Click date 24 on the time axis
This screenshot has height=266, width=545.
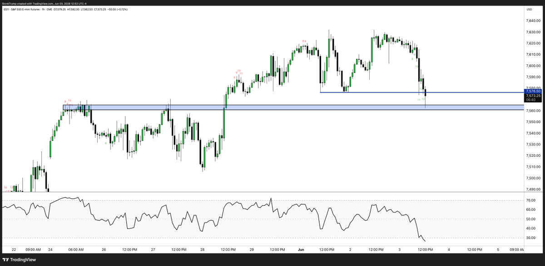tap(50, 250)
